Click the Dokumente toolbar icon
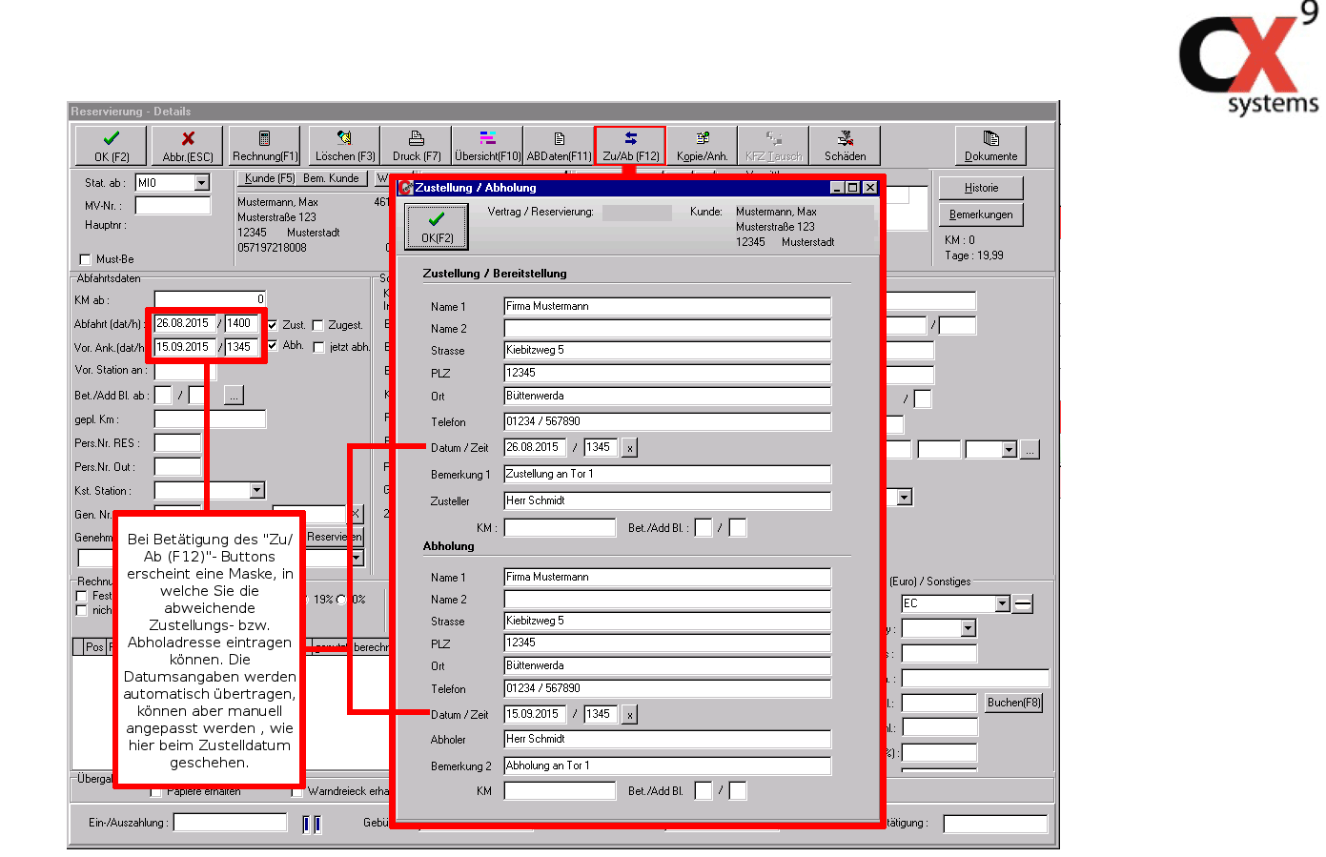 (990, 146)
